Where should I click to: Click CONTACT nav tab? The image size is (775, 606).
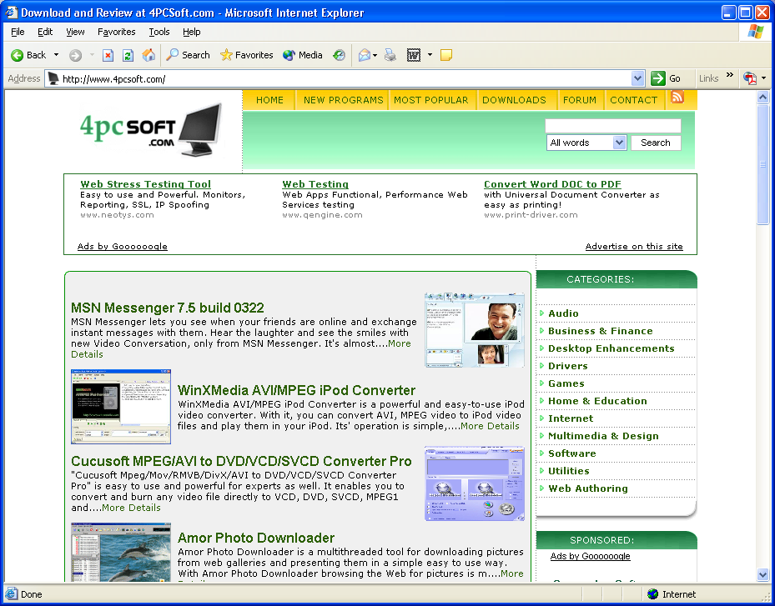pos(634,100)
